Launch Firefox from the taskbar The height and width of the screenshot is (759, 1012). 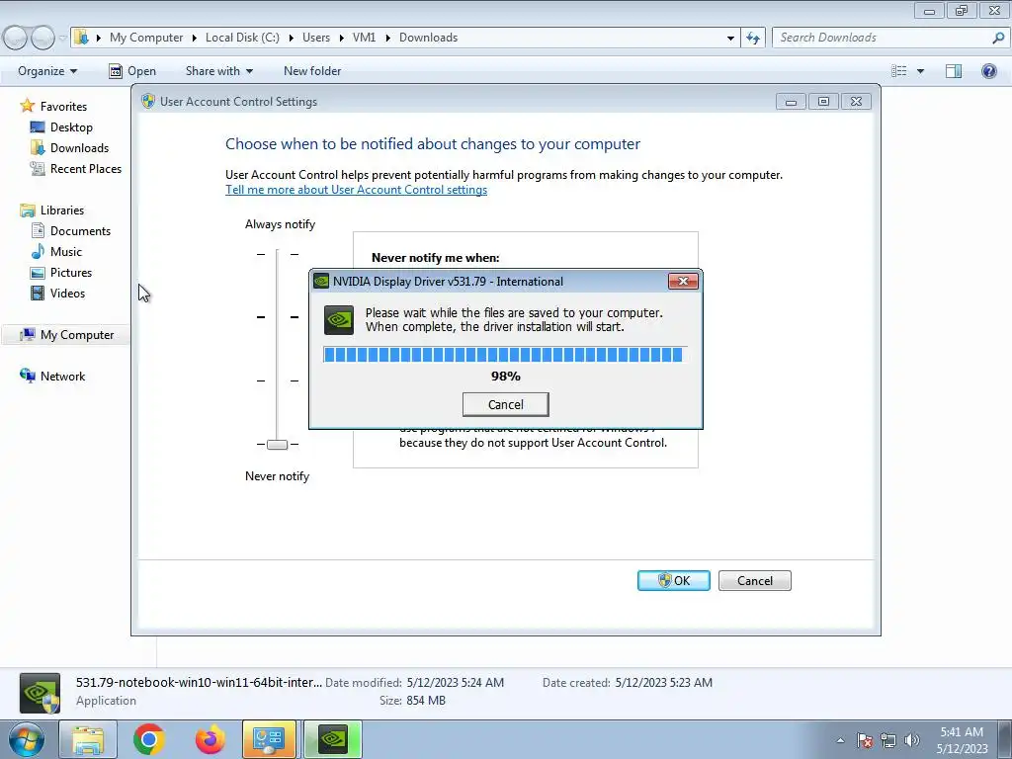coord(210,739)
